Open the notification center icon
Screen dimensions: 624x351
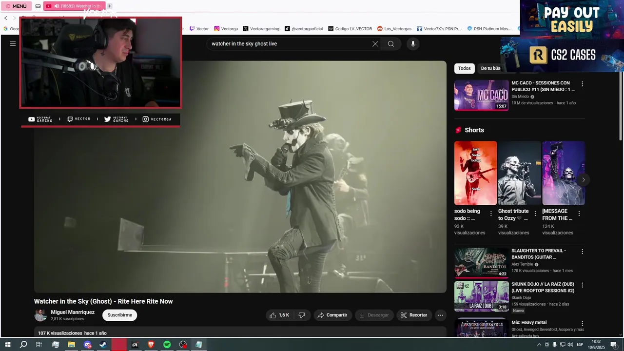(614, 345)
